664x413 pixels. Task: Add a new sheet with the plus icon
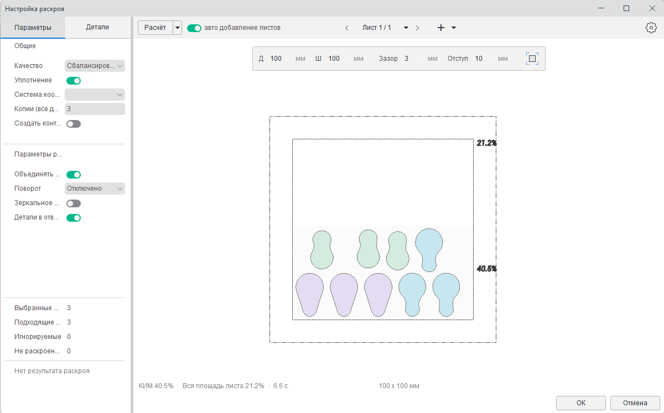(x=441, y=28)
